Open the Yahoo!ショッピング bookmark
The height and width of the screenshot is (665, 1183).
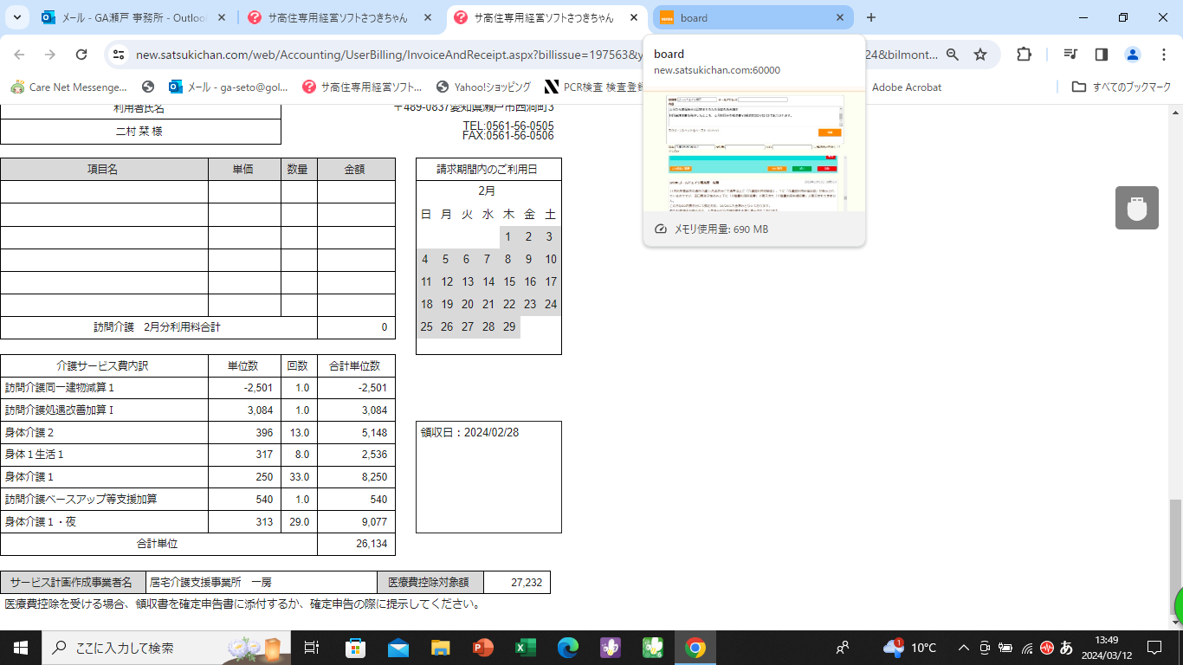483,87
